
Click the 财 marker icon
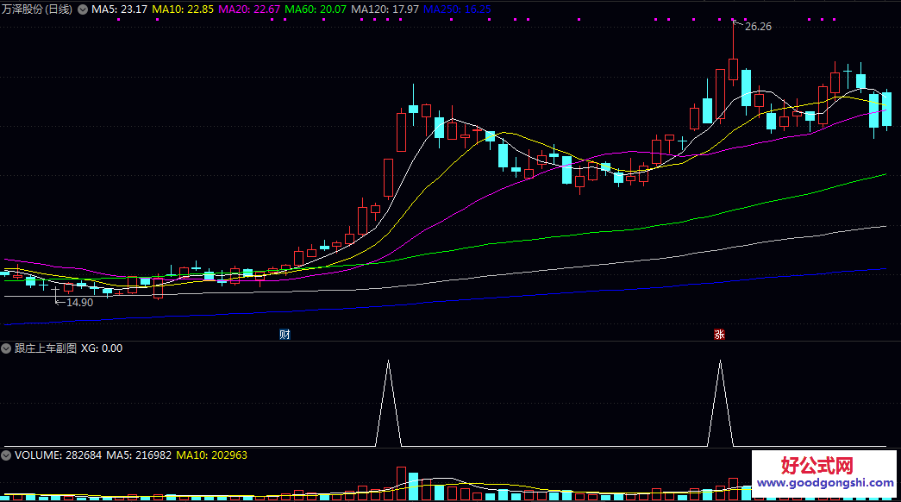pos(285,335)
